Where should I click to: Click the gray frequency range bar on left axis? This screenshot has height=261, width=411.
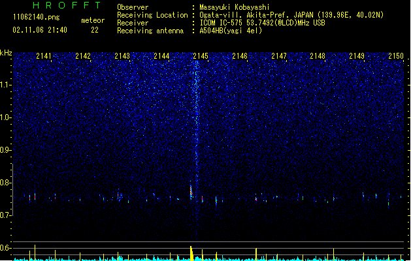tap(12, 189)
